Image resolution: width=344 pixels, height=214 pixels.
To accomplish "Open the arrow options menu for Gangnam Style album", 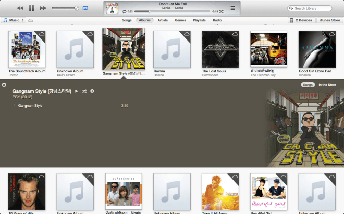I will [x=92, y=91].
